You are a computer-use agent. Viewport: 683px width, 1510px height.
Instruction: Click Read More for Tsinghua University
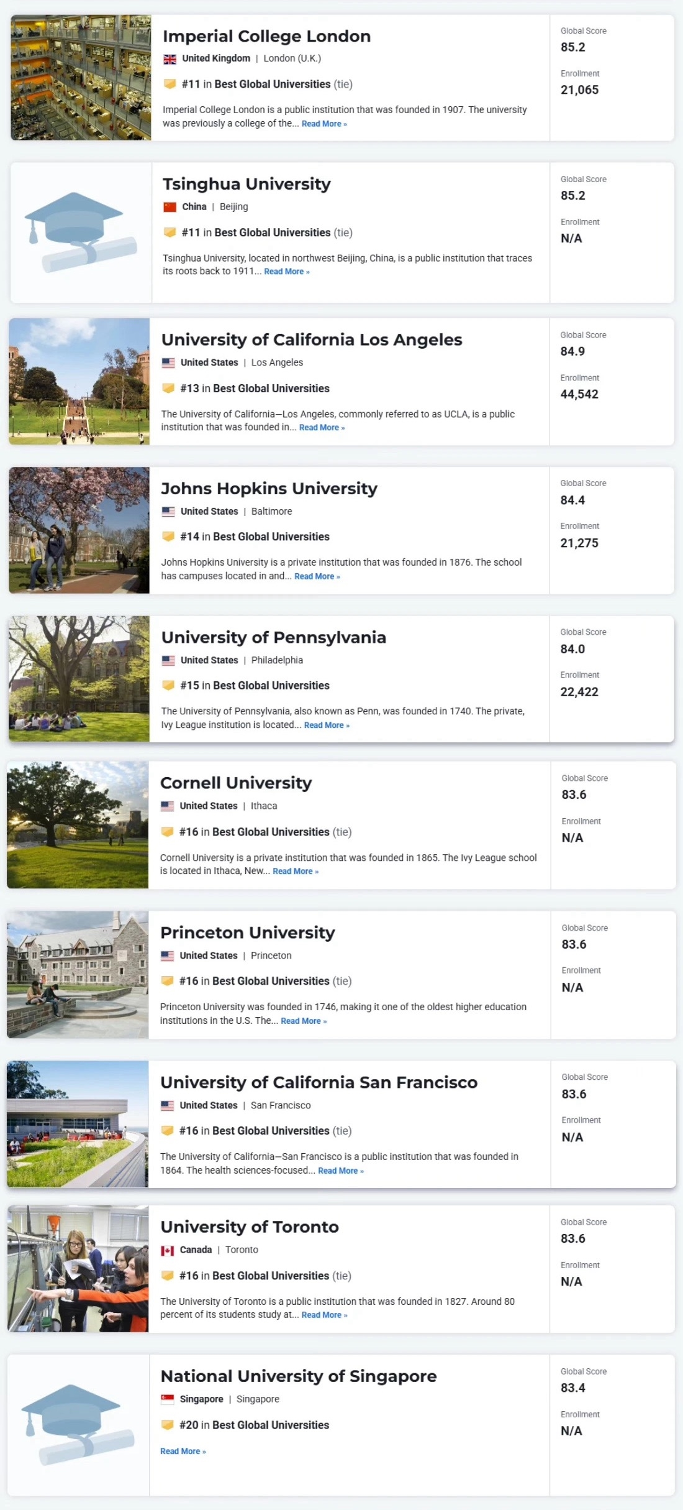click(x=287, y=272)
